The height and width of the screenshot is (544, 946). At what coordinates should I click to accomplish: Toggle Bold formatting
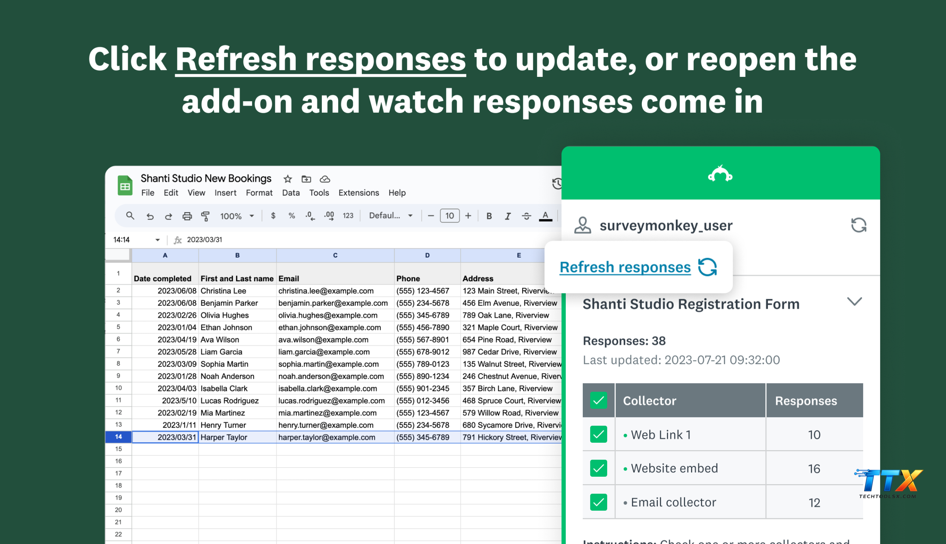489,216
